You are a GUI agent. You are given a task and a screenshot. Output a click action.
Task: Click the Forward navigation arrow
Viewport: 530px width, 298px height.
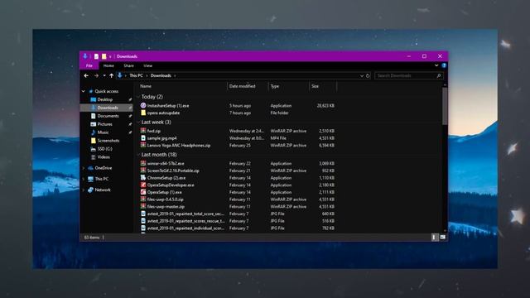(x=96, y=75)
